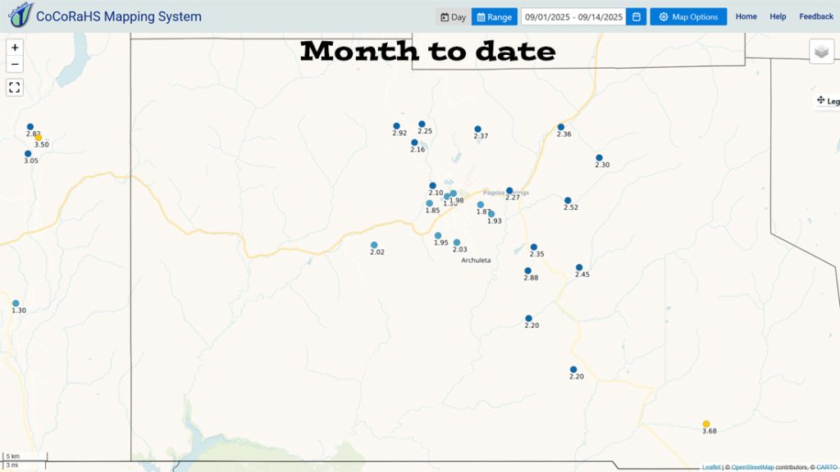The width and height of the screenshot is (840, 472).
Task: Toggle fullscreen map view
Action: 15,87
